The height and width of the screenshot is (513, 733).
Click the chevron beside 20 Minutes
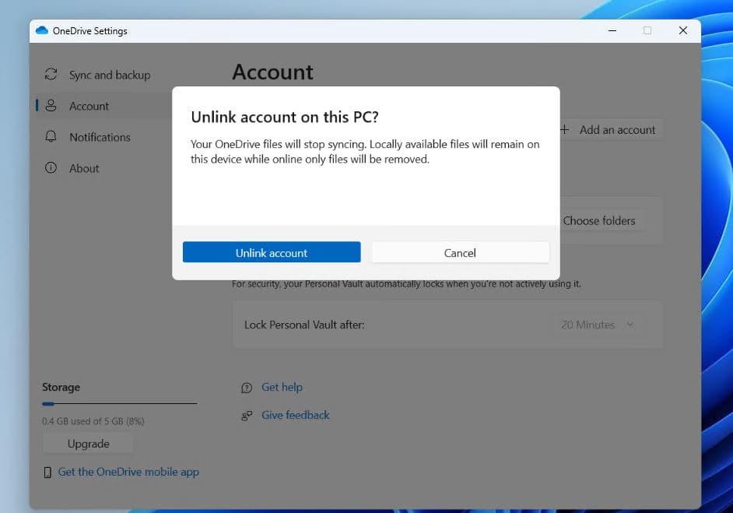(630, 325)
